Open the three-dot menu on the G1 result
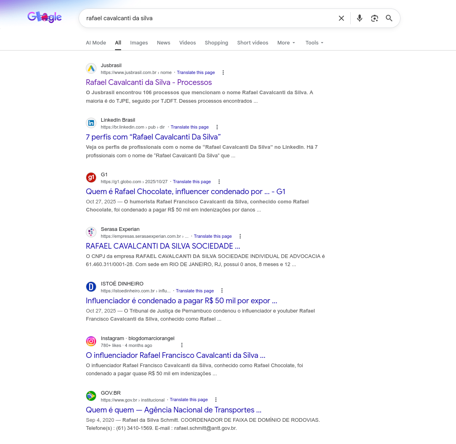This screenshot has width=456, height=444. click(x=219, y=182)
